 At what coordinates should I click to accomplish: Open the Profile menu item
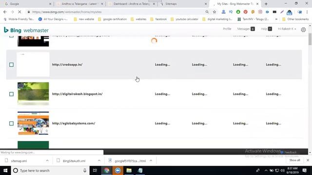coord(227,29)
